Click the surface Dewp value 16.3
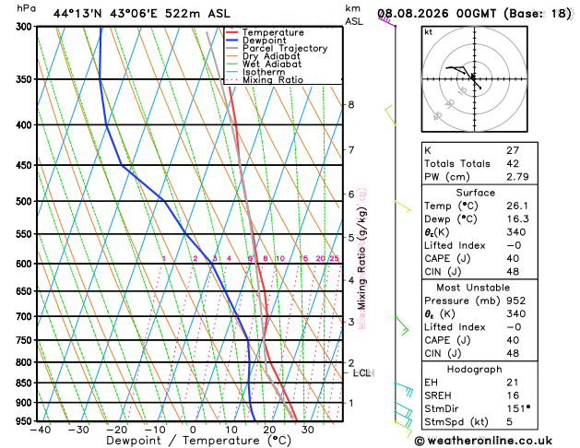Screen dimensions: 580x448 517,219
